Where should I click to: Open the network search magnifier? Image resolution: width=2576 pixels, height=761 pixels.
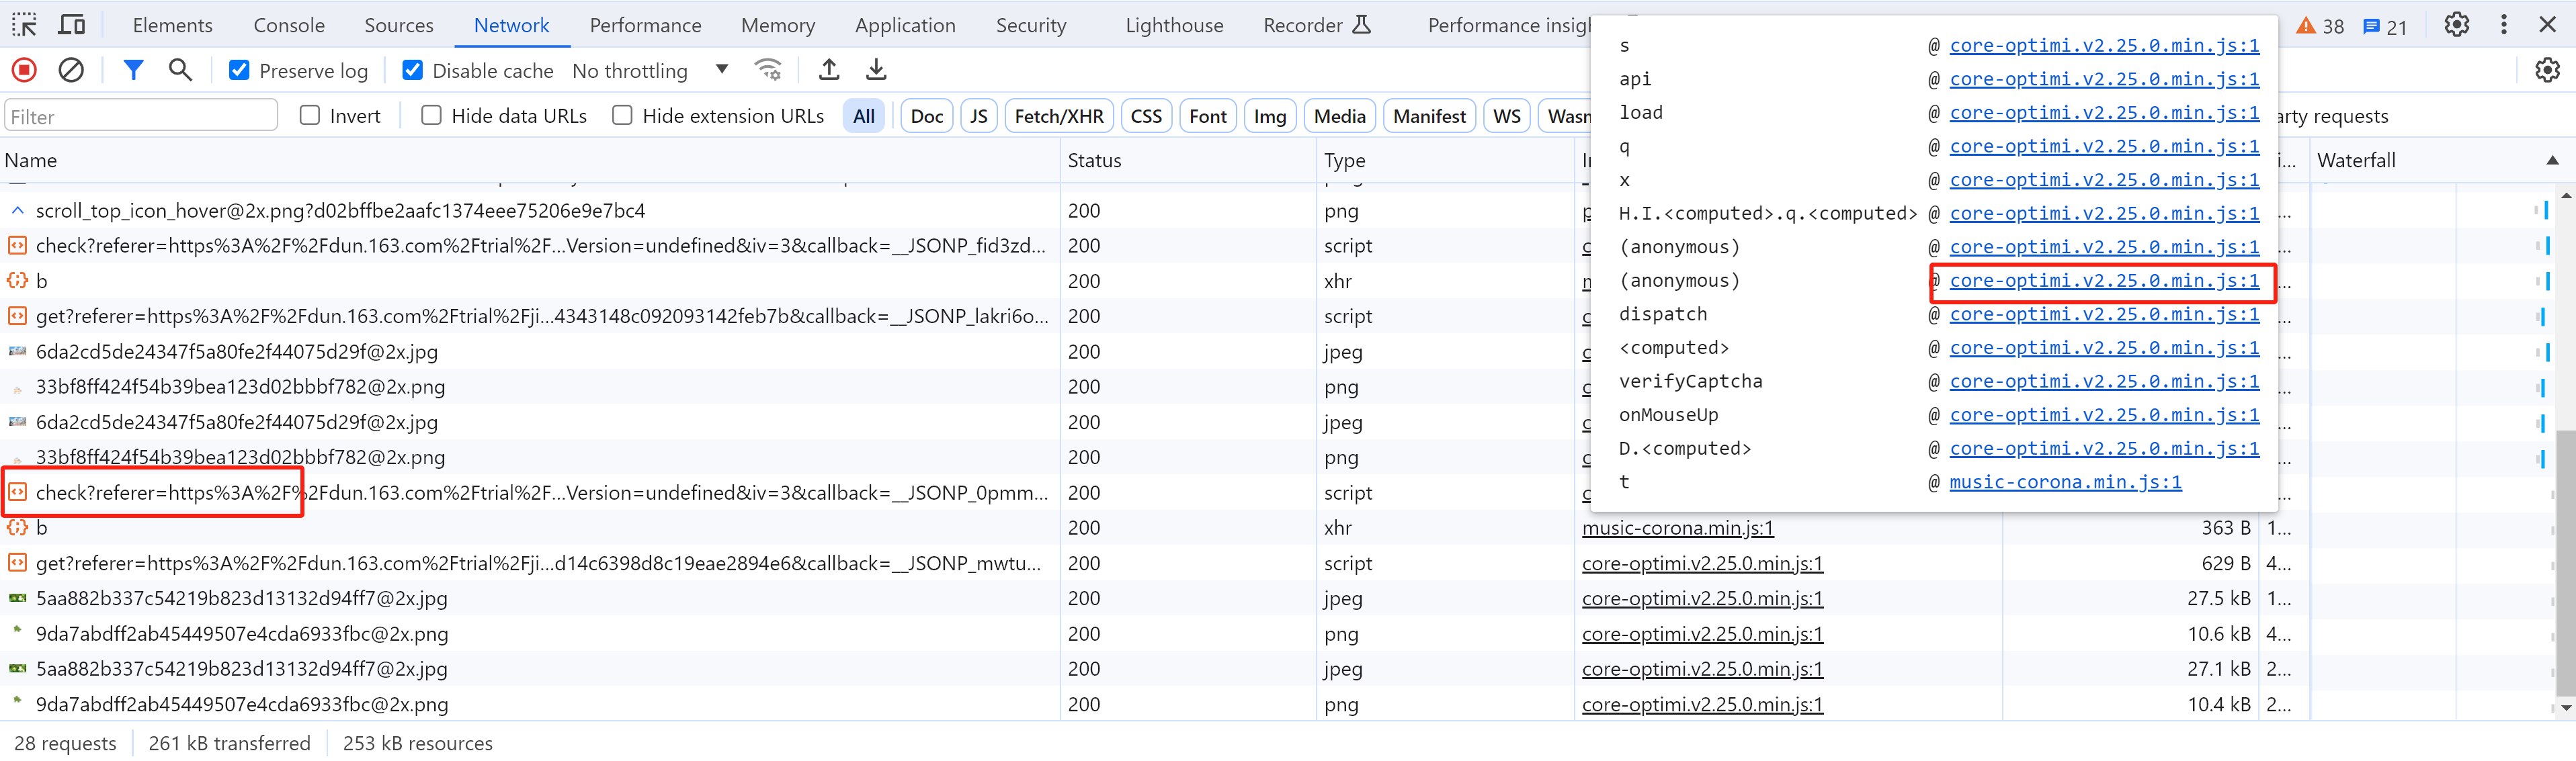tap(180, 70)
